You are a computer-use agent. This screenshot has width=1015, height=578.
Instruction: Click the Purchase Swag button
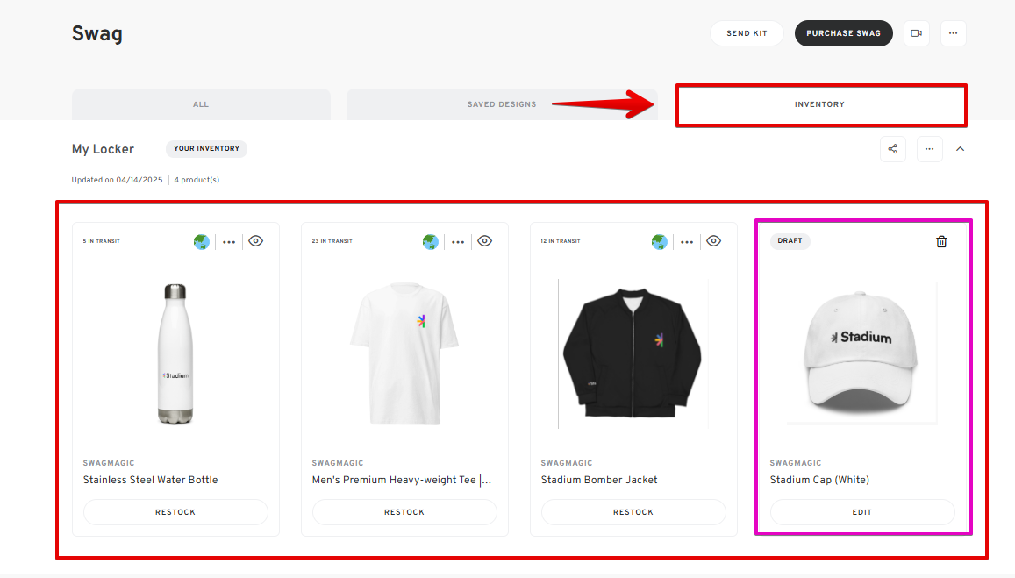(x=843, y=33)
